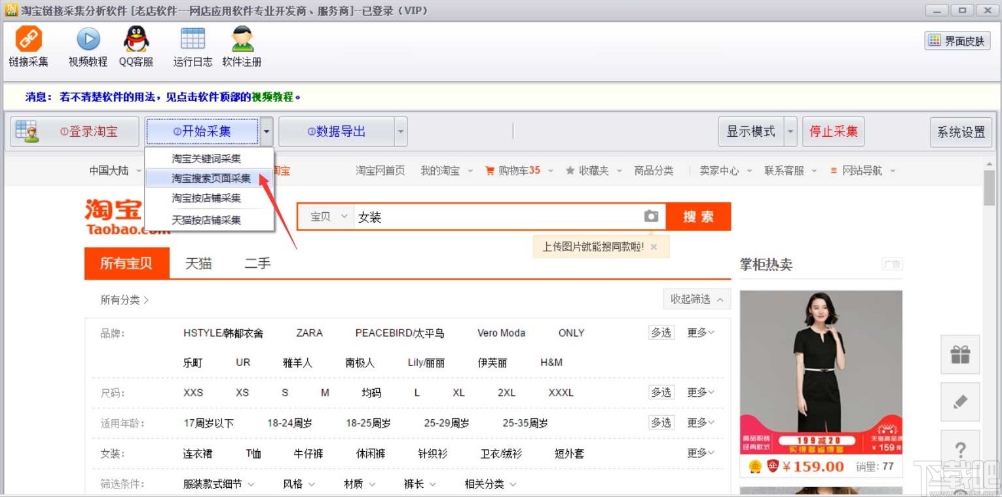Open QQ客服 customer service
The width and height of the screenshot is (1002, 497).
pyautogui.click(x=136, y=46)
